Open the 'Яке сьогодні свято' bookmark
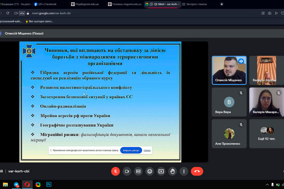Viewport: 284px width, 189px height. (39, 21)
